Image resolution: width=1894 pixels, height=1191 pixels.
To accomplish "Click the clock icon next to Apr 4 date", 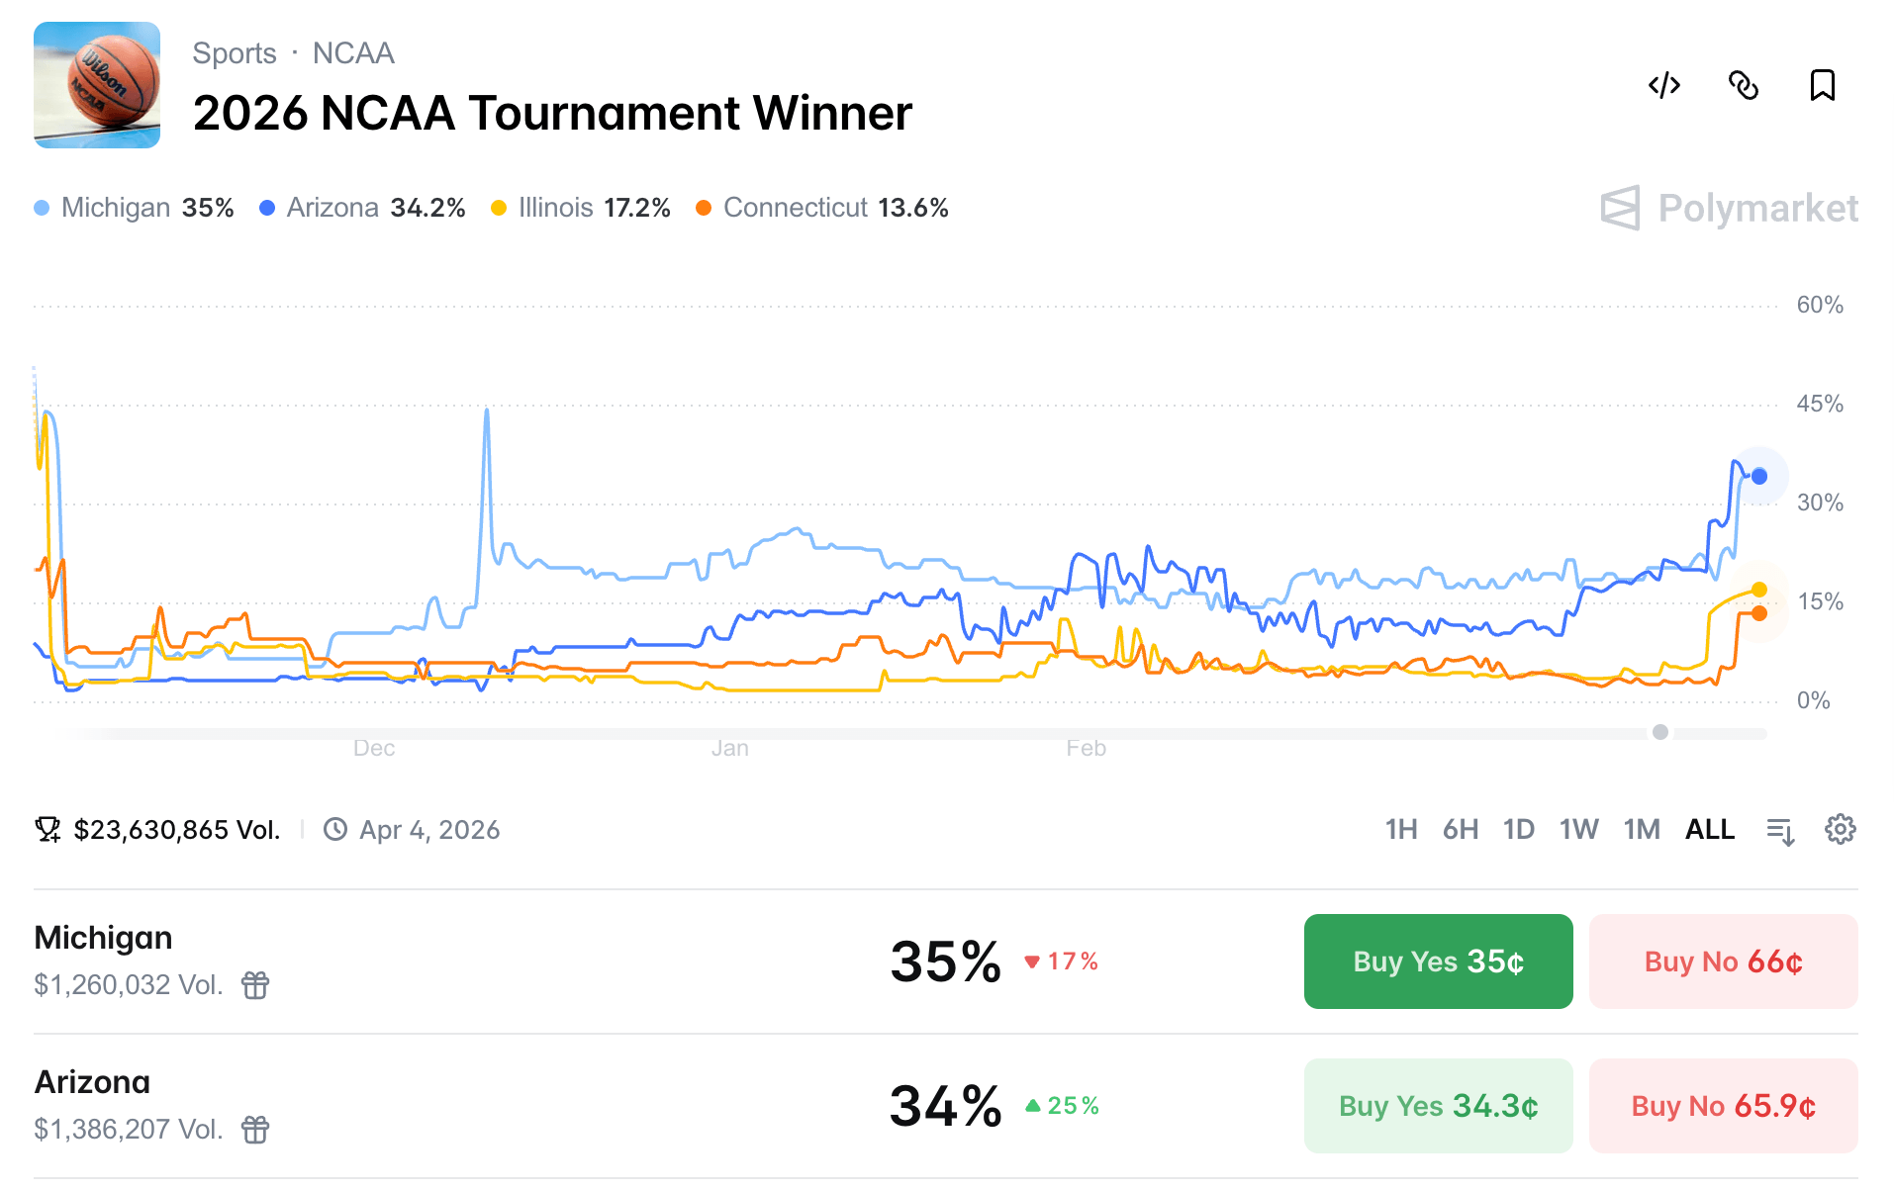I will click(x=335, y=830).
